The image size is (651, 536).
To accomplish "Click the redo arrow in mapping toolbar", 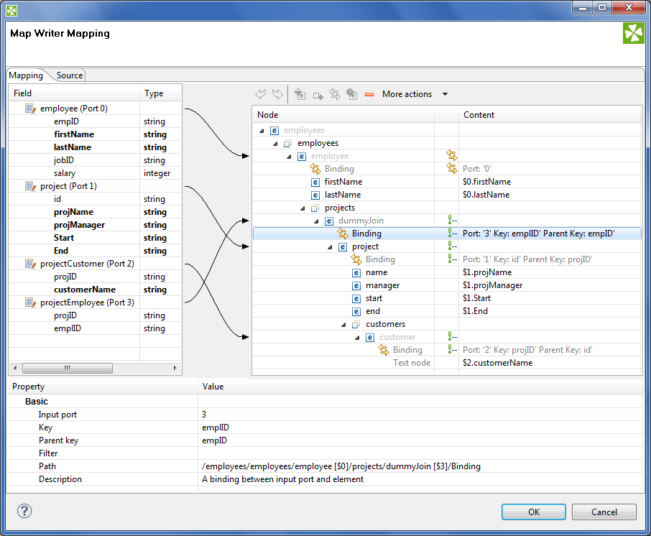I will pos(277,94).
